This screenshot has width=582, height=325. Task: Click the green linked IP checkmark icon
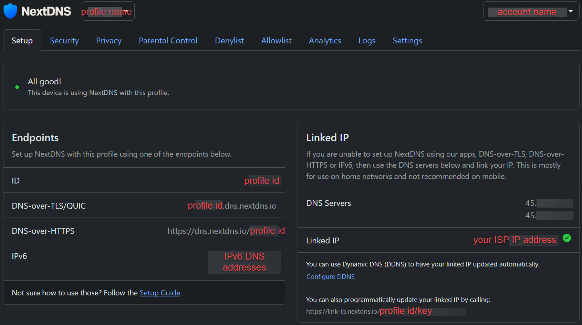(567, 238)
